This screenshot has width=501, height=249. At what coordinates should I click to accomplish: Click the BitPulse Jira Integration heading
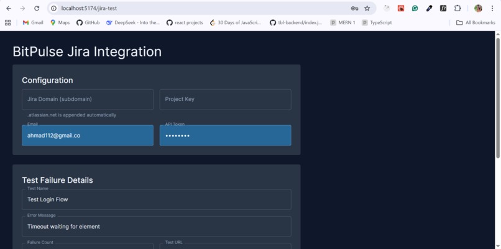click(x=87, y=51)
